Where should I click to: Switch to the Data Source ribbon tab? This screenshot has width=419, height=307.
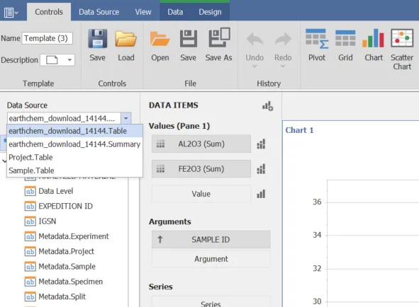pyautogui.click(x=99, y=12)
